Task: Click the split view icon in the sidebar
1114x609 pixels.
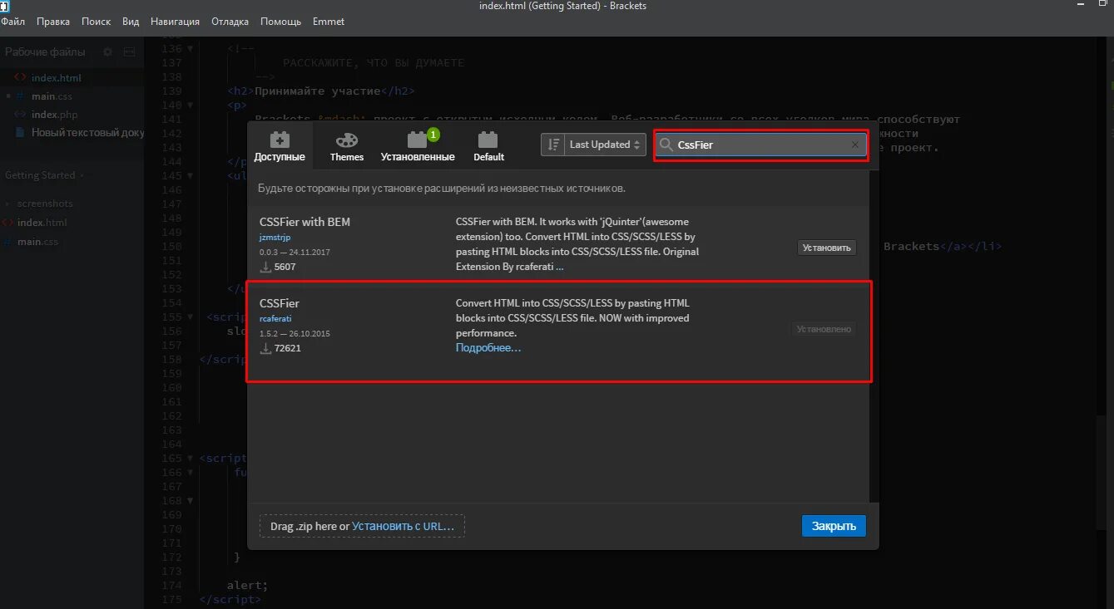Action: 129,52
